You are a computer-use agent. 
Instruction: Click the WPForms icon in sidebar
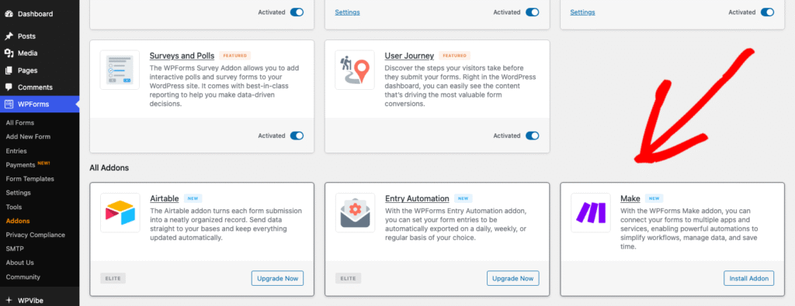click(x=9, y=104)
